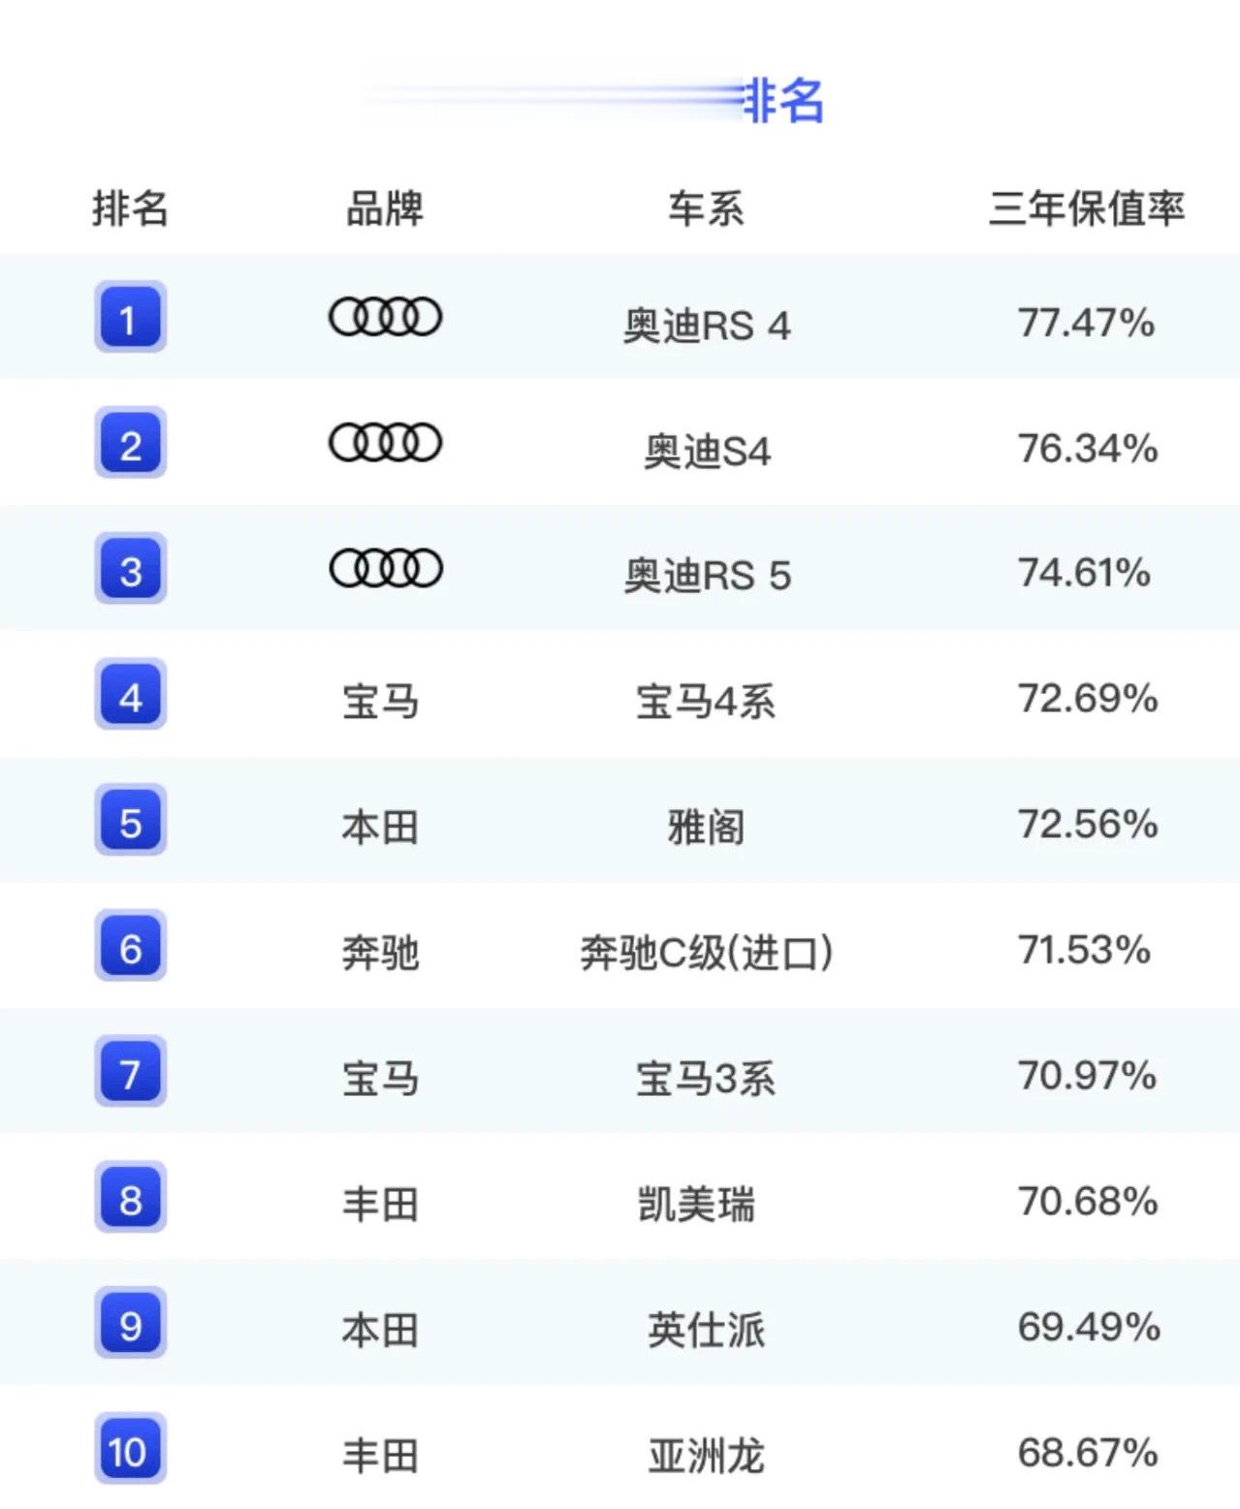Click the rank 1 number badge

130,318
